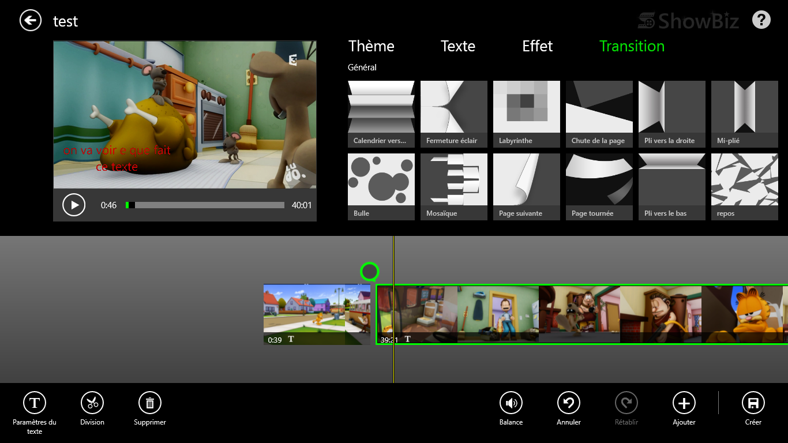
Task: Click the T text icon on 0:39 clip
Action: coord(291,339)
